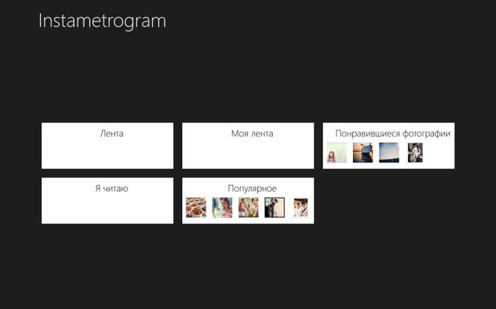Open the liked blue sky photo
This screenshot has width=496, height=309.
click(389, 153)
